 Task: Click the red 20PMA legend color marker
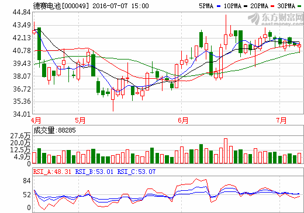(x=272, y=6)
